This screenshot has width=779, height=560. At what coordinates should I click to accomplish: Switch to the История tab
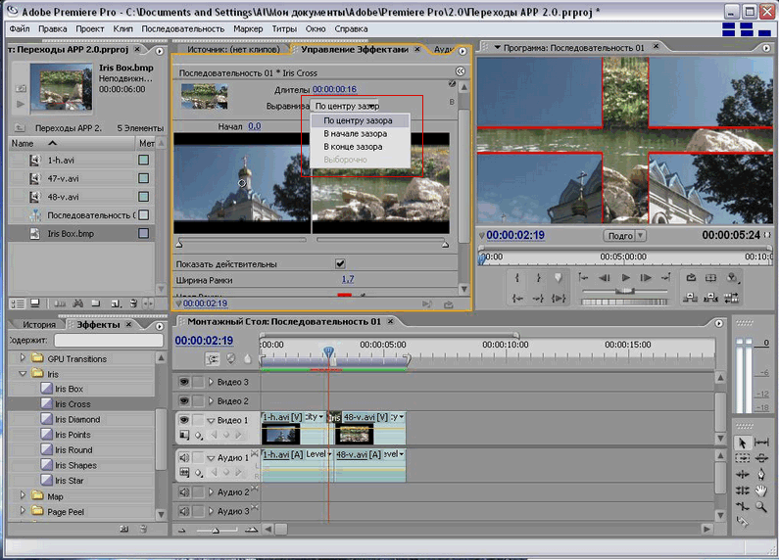[x=39, y=325]
